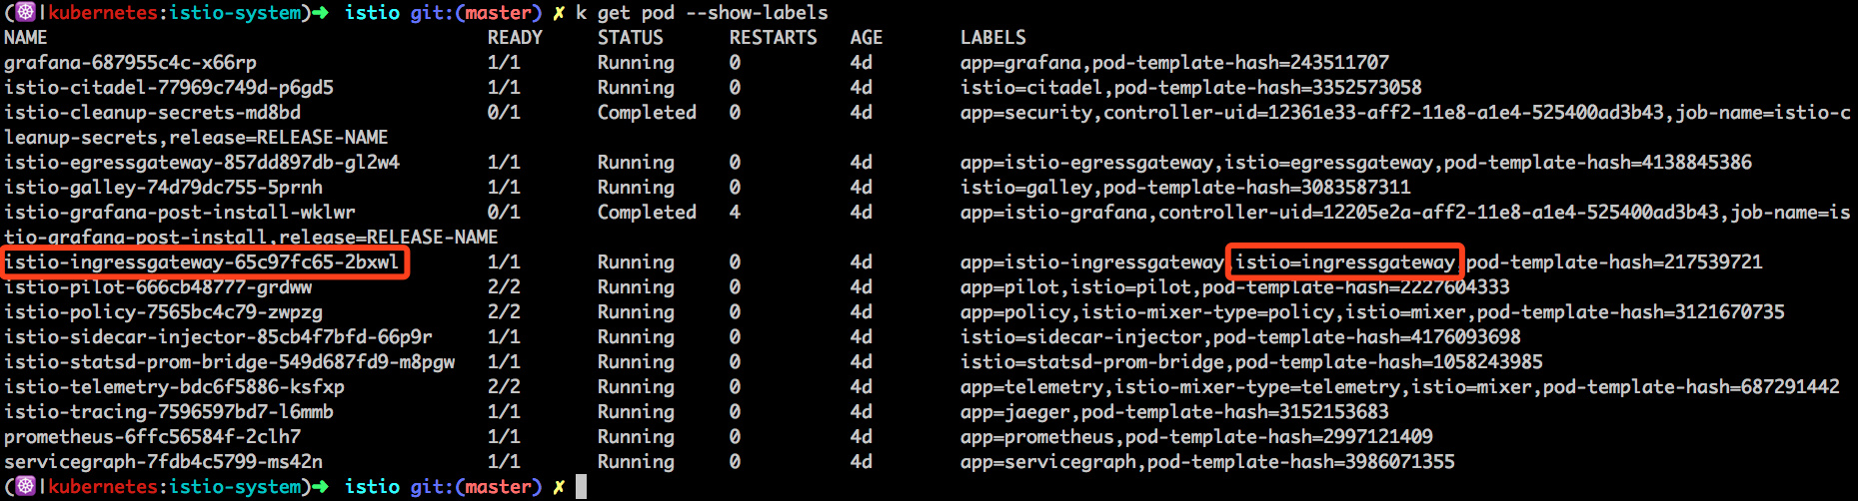Click the restart count 4 for istio-grafana-post-install
Viewport: 1858px width, 501px height.
click(x=735, y=213)
